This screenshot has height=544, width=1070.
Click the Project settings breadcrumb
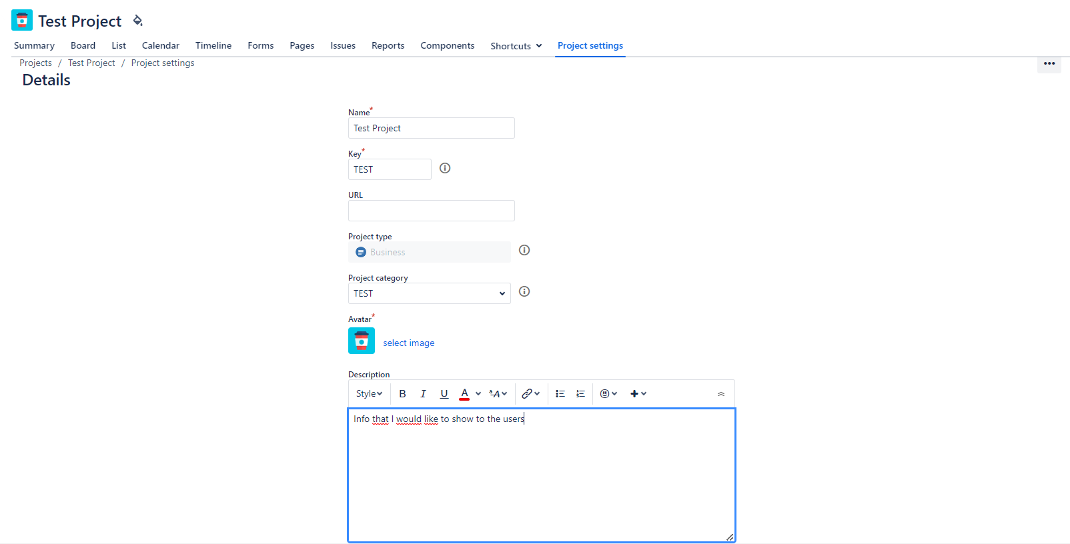pyautogui.click(x=163, y=63)
